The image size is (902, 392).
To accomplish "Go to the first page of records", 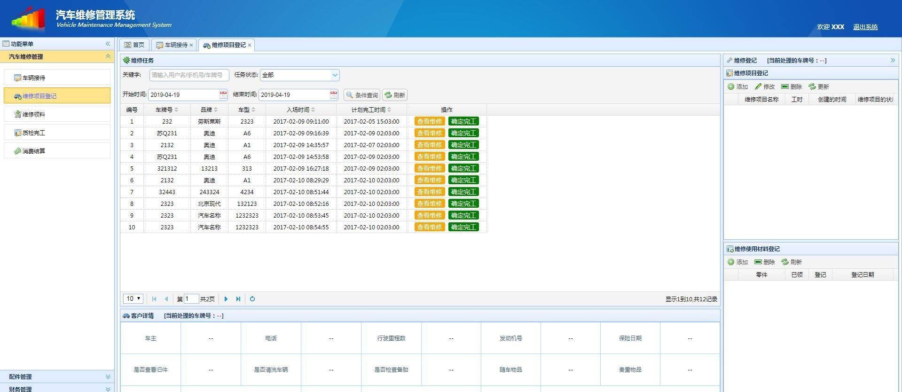I will [x=154, y=299].
